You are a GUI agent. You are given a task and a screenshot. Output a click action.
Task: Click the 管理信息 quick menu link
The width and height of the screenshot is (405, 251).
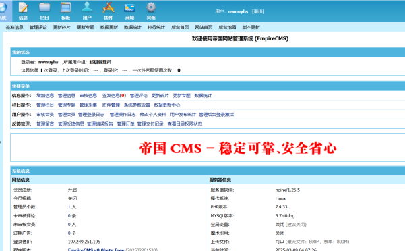pyautogui.click(x=67, y=96)
